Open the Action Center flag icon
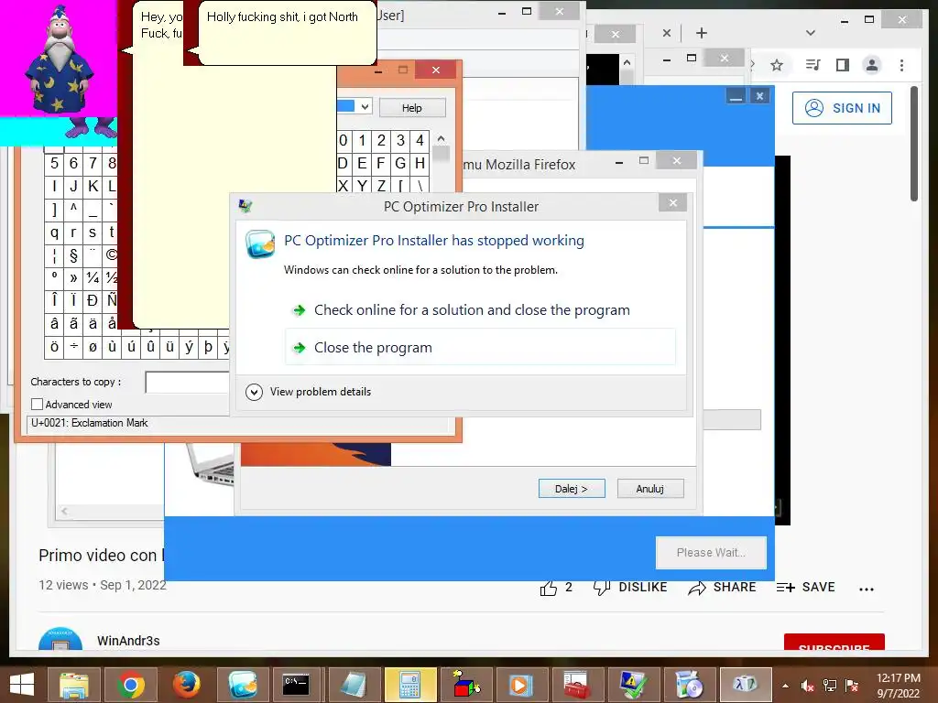This screenshot has width=938, height=703. tap(852, 686)
